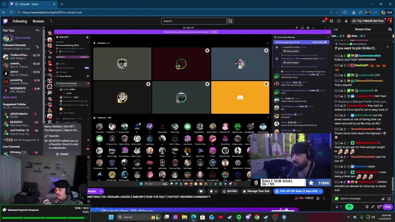Open the emote picker in chat input
This screenshot has height=222, width=395.
[389, 199]
